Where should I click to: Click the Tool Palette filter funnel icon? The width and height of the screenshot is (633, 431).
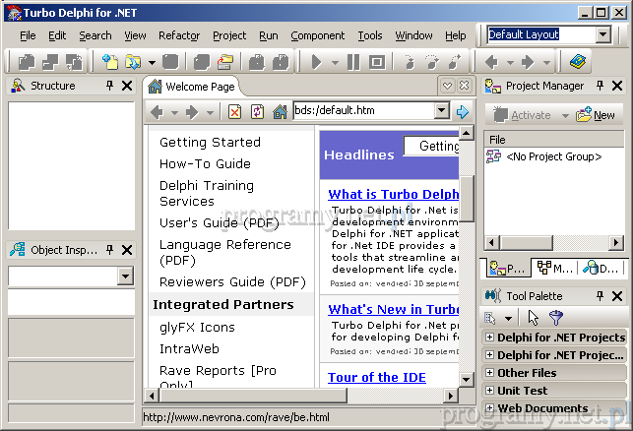click(x=556, y=318)
